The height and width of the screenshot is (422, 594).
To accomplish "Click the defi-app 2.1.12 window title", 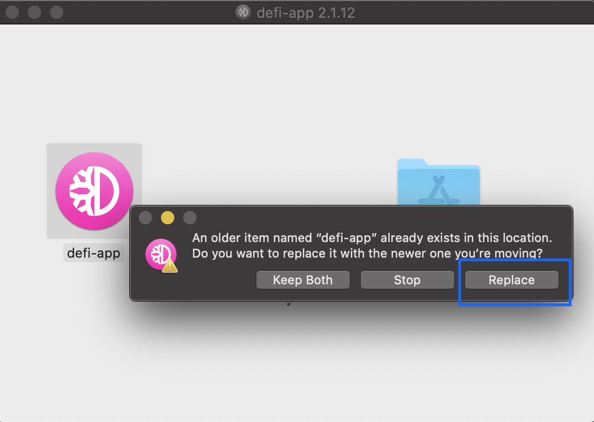I will point(306,13).
